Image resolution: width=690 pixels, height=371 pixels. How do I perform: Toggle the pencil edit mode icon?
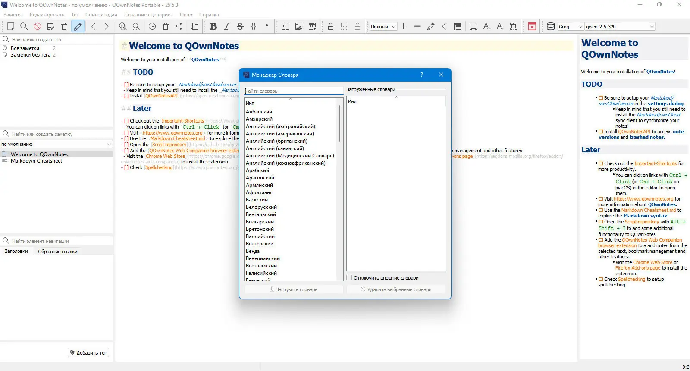[78, 26]
